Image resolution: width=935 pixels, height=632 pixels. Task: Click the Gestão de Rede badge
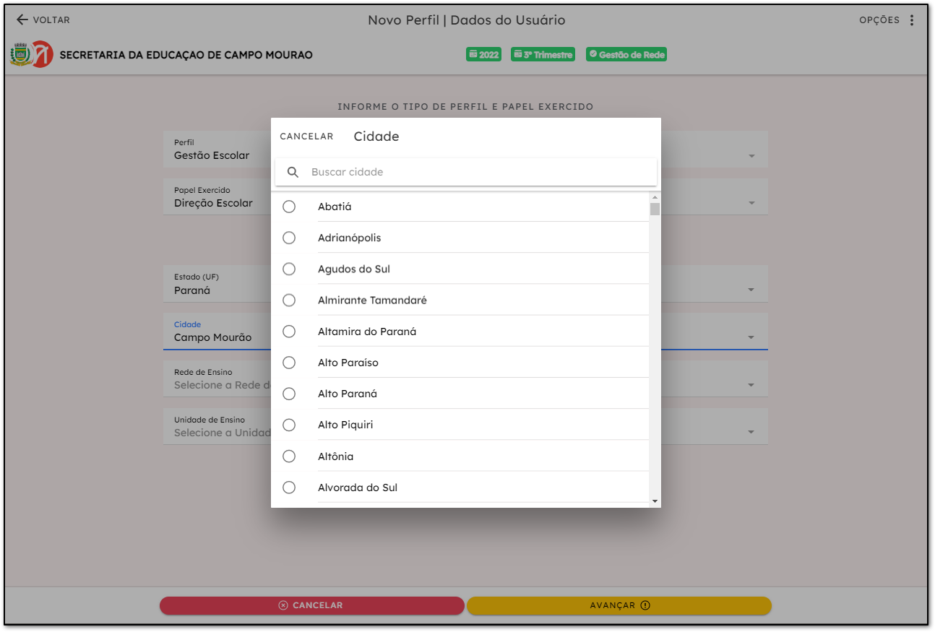(x=626, y=54)
